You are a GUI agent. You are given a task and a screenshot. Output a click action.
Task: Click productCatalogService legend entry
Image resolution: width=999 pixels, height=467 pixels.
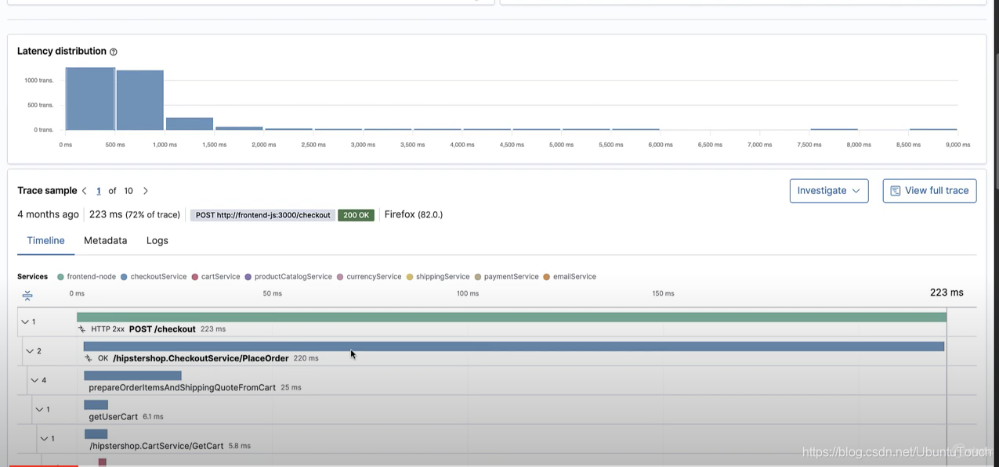(288, 277)
